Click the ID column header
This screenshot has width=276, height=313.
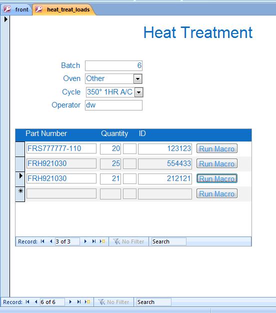(142, 133)
